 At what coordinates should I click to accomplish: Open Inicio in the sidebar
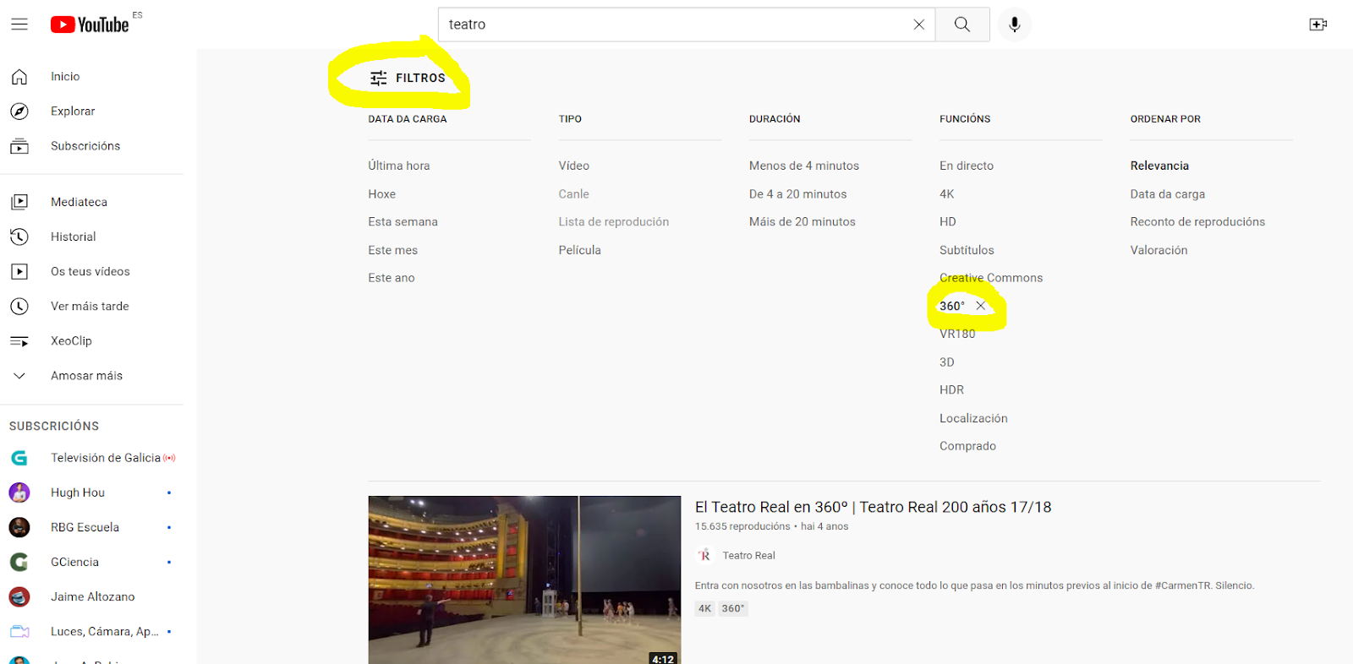point(65,77)
